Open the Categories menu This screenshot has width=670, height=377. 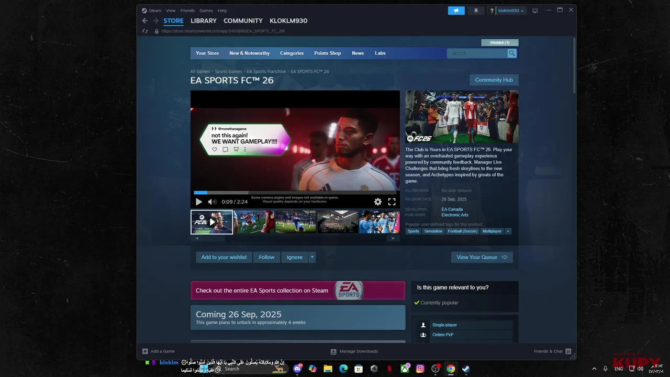tap(292, 53)
